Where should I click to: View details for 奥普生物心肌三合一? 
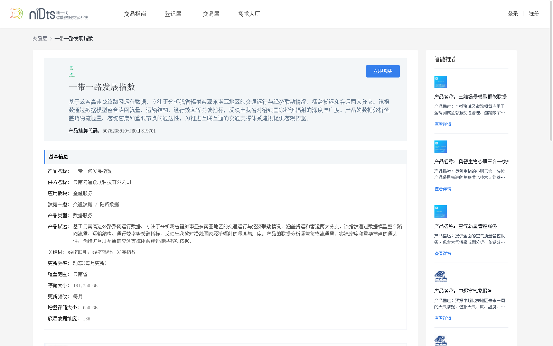[x=443, y=189]
